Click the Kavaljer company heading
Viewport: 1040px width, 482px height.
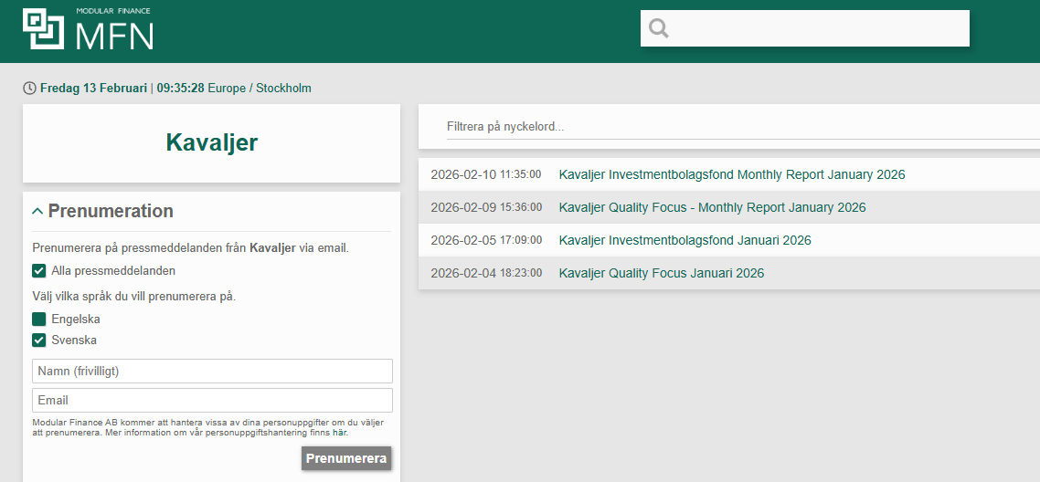click(212, 143)
